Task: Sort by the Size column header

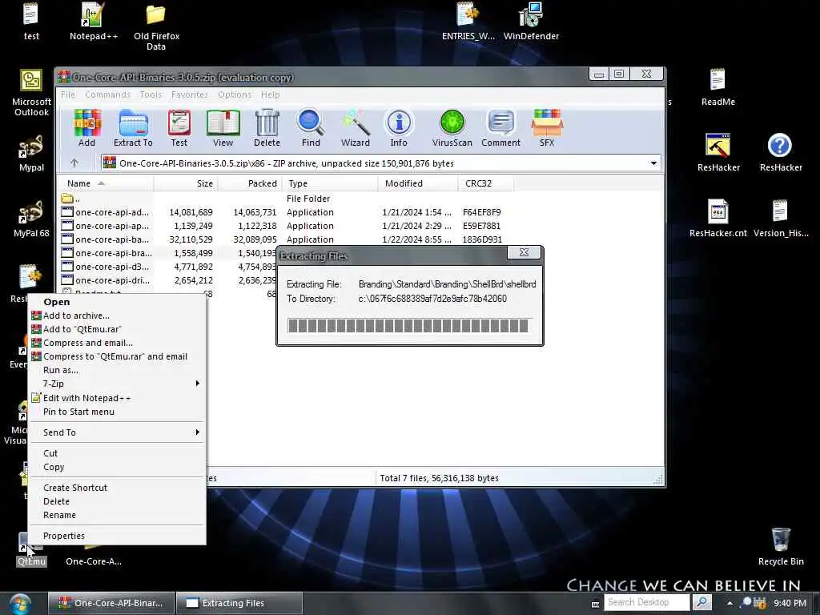Action: click(186, 183)
